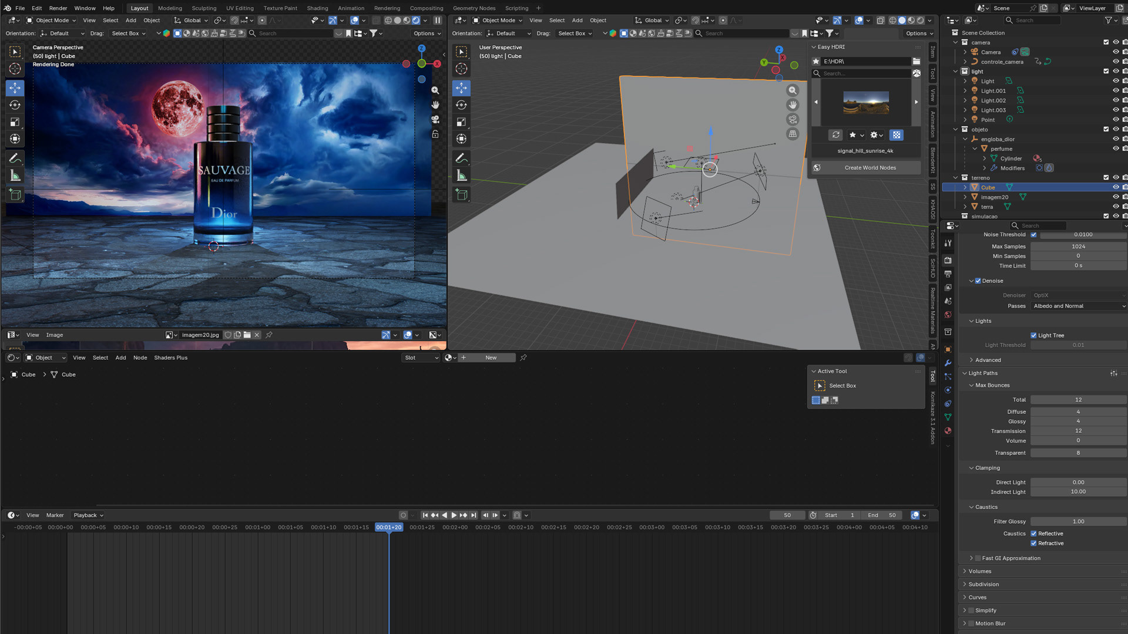
Task: Click the New material button
Action: coord(491,358)
